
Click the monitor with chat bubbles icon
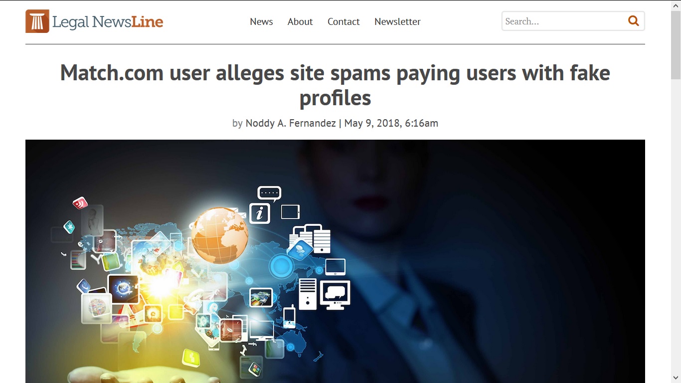tap(335, 294)
